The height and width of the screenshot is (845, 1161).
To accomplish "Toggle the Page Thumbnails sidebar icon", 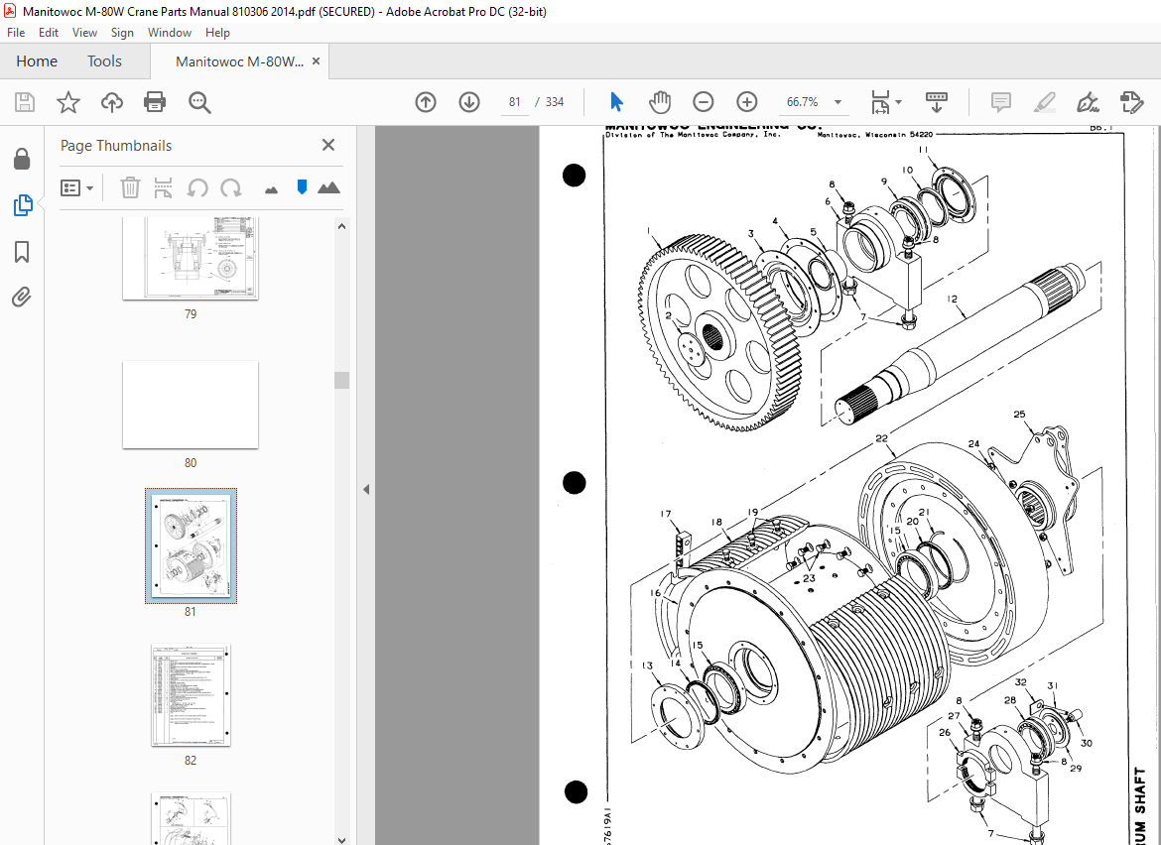I will click(x=22, y=205).
